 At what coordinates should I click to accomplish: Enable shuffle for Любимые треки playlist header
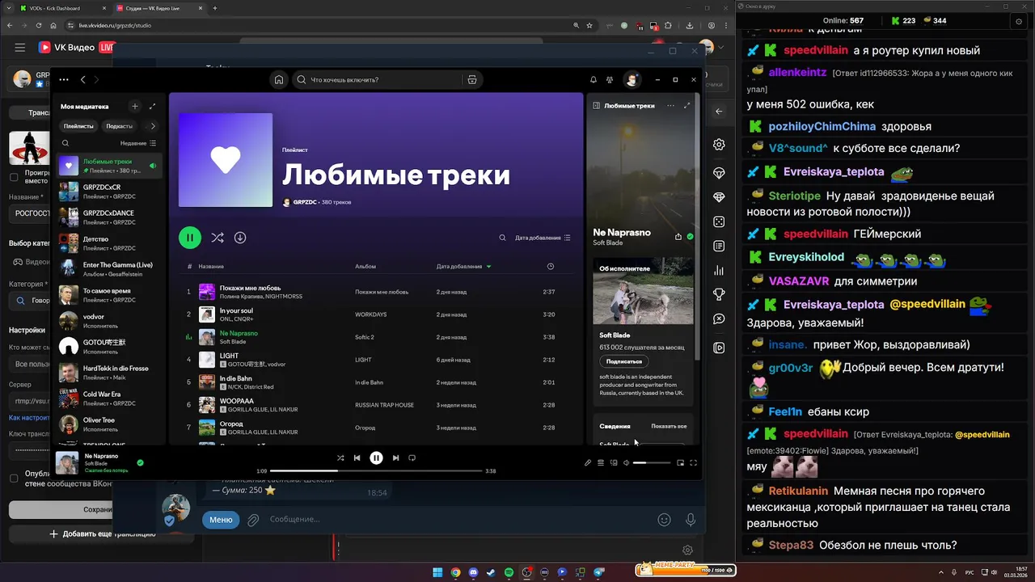(x=218, y=238)
